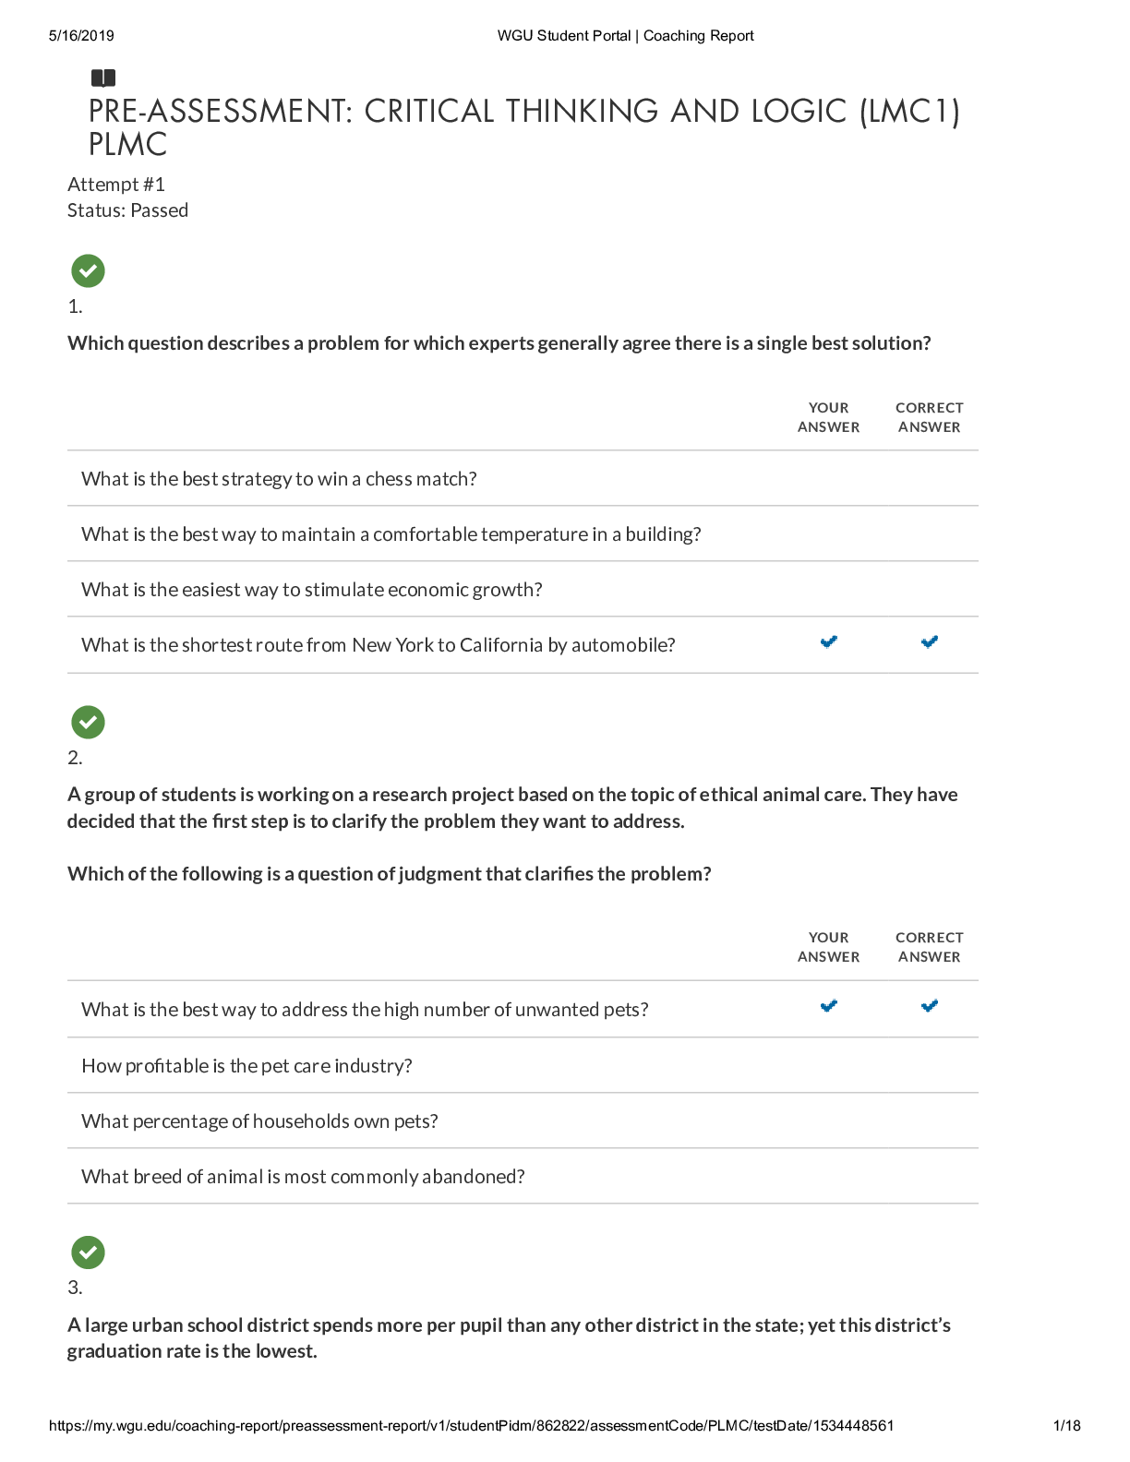This screenshot has height=1462, width=1130.
Task: Click Your Answer checkmark for New York route
Action: tap(829, 642)
